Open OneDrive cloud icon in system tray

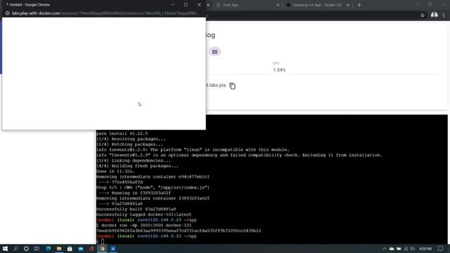[x=392, y=249]
